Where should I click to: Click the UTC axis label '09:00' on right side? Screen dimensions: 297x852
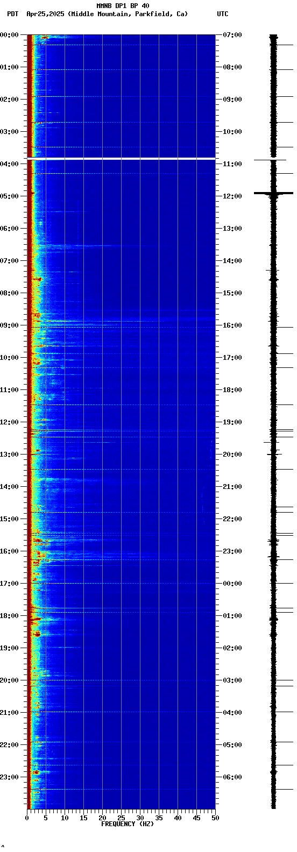coord(232,100)
